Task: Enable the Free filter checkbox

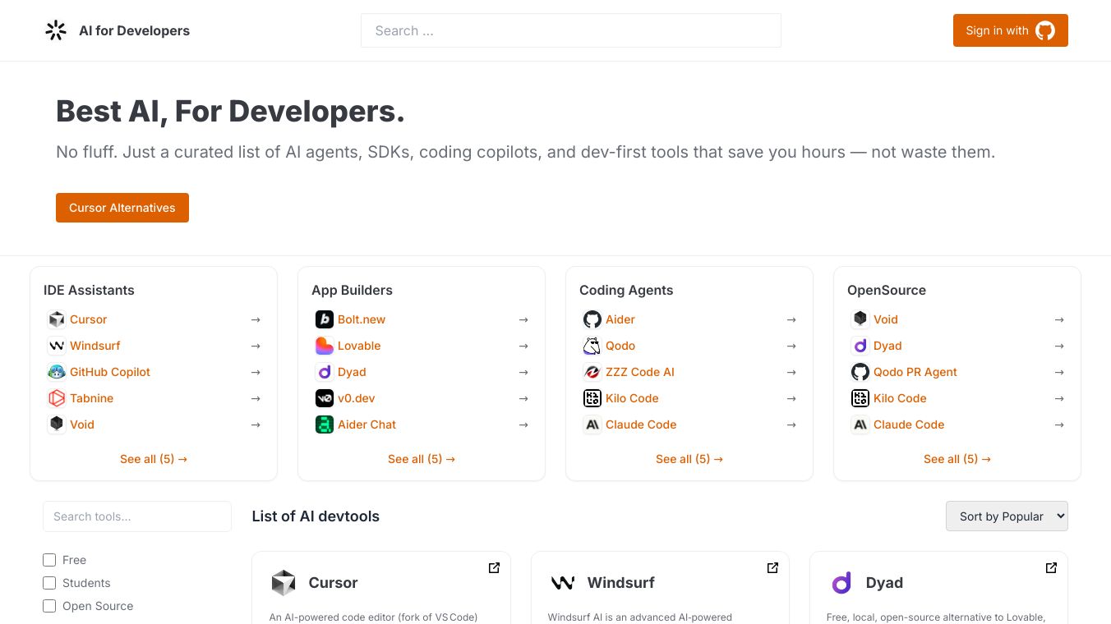Action: pos(49,560)
